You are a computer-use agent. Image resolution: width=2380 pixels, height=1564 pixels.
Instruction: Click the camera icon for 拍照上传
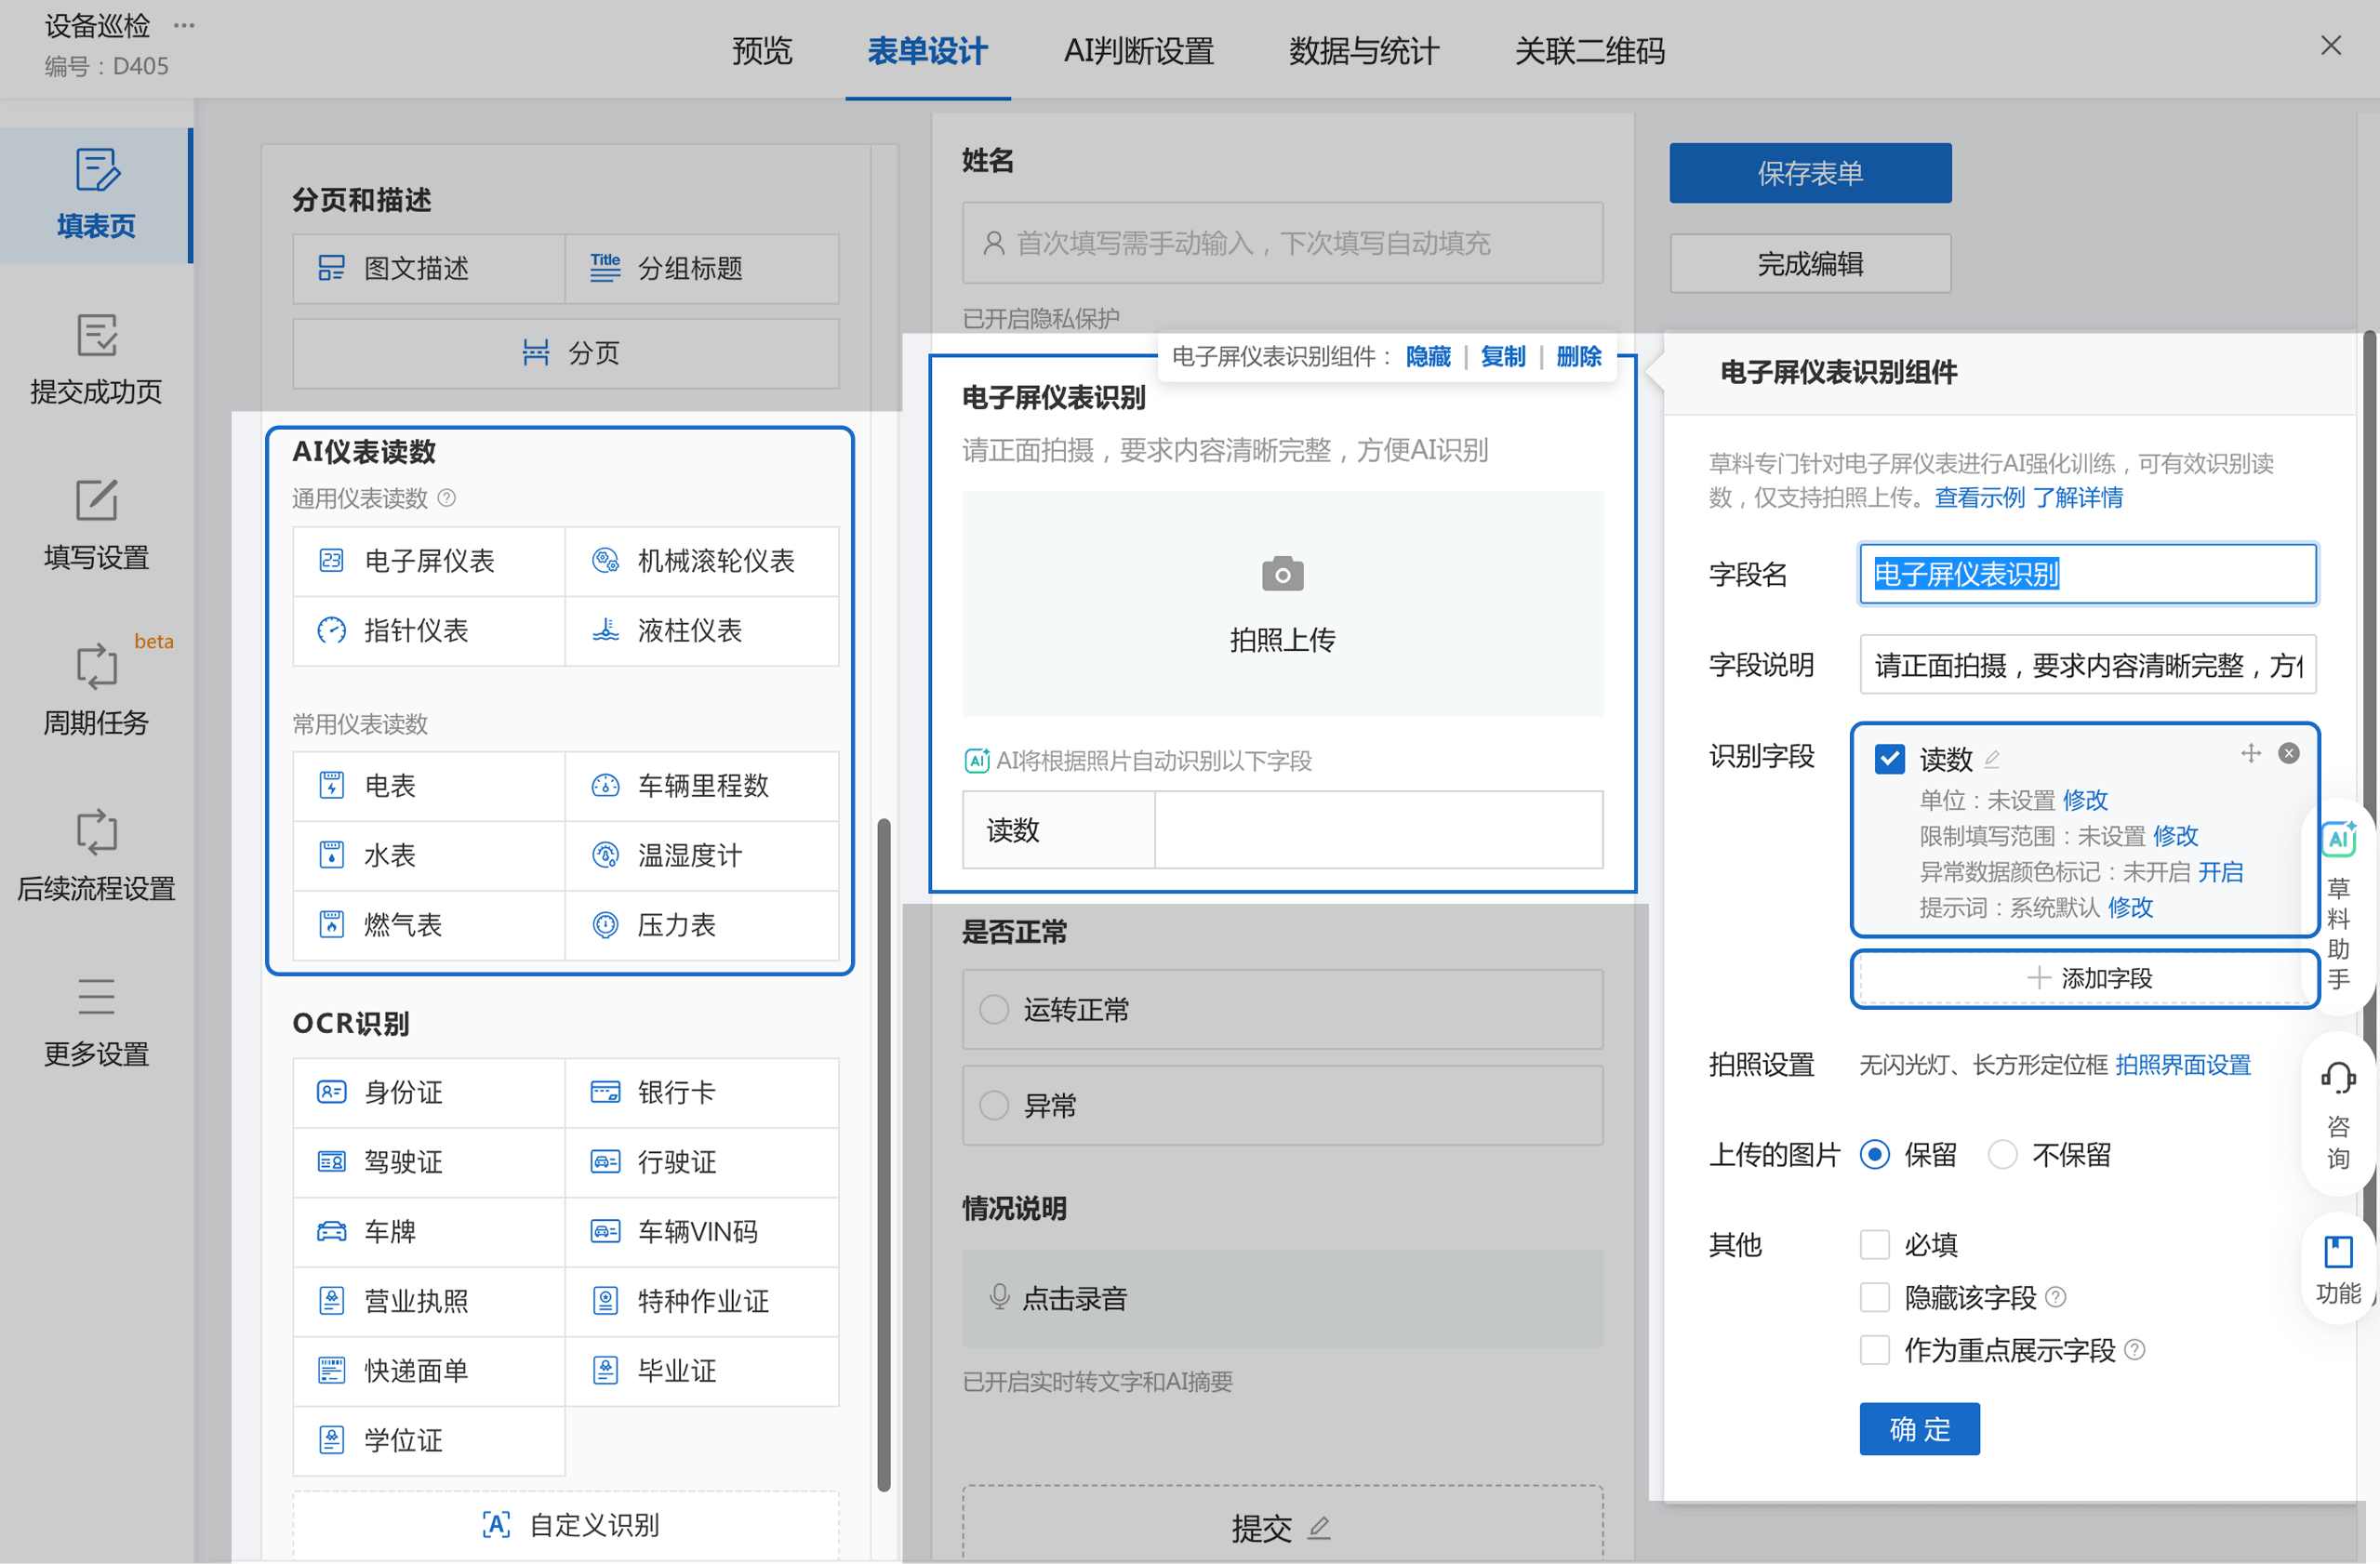(x=1282, y=575)
